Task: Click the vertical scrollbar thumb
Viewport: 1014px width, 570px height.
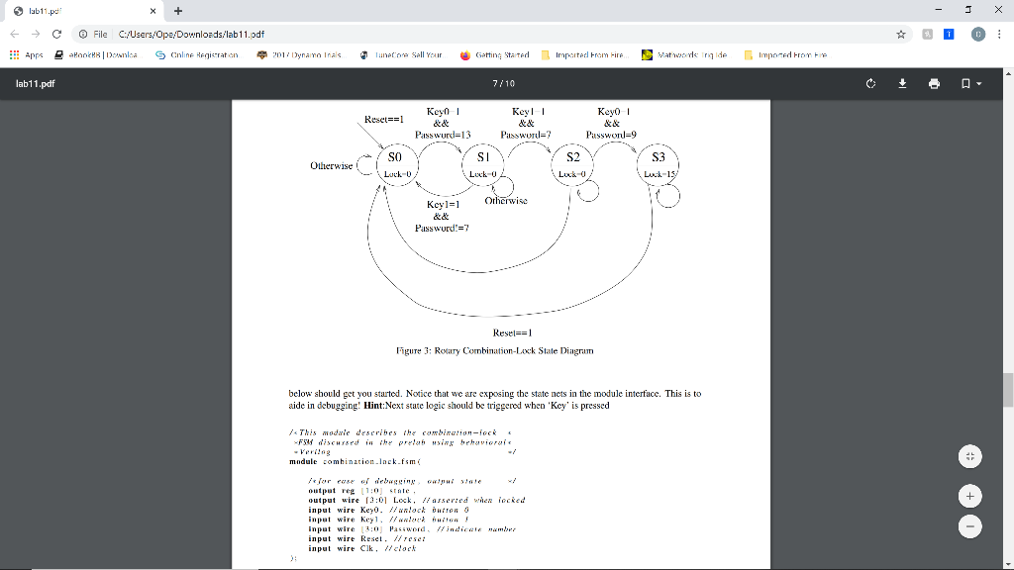Action: 1008,390
